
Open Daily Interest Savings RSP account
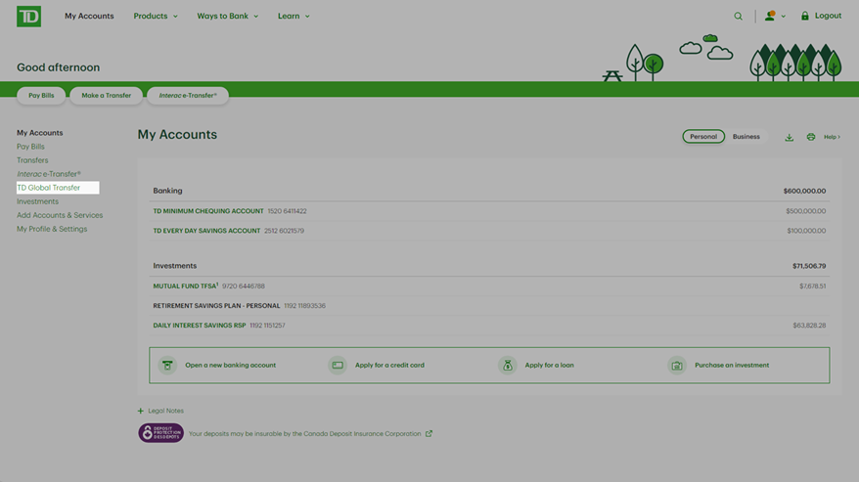pyautogui.click(x=200, y=326)
